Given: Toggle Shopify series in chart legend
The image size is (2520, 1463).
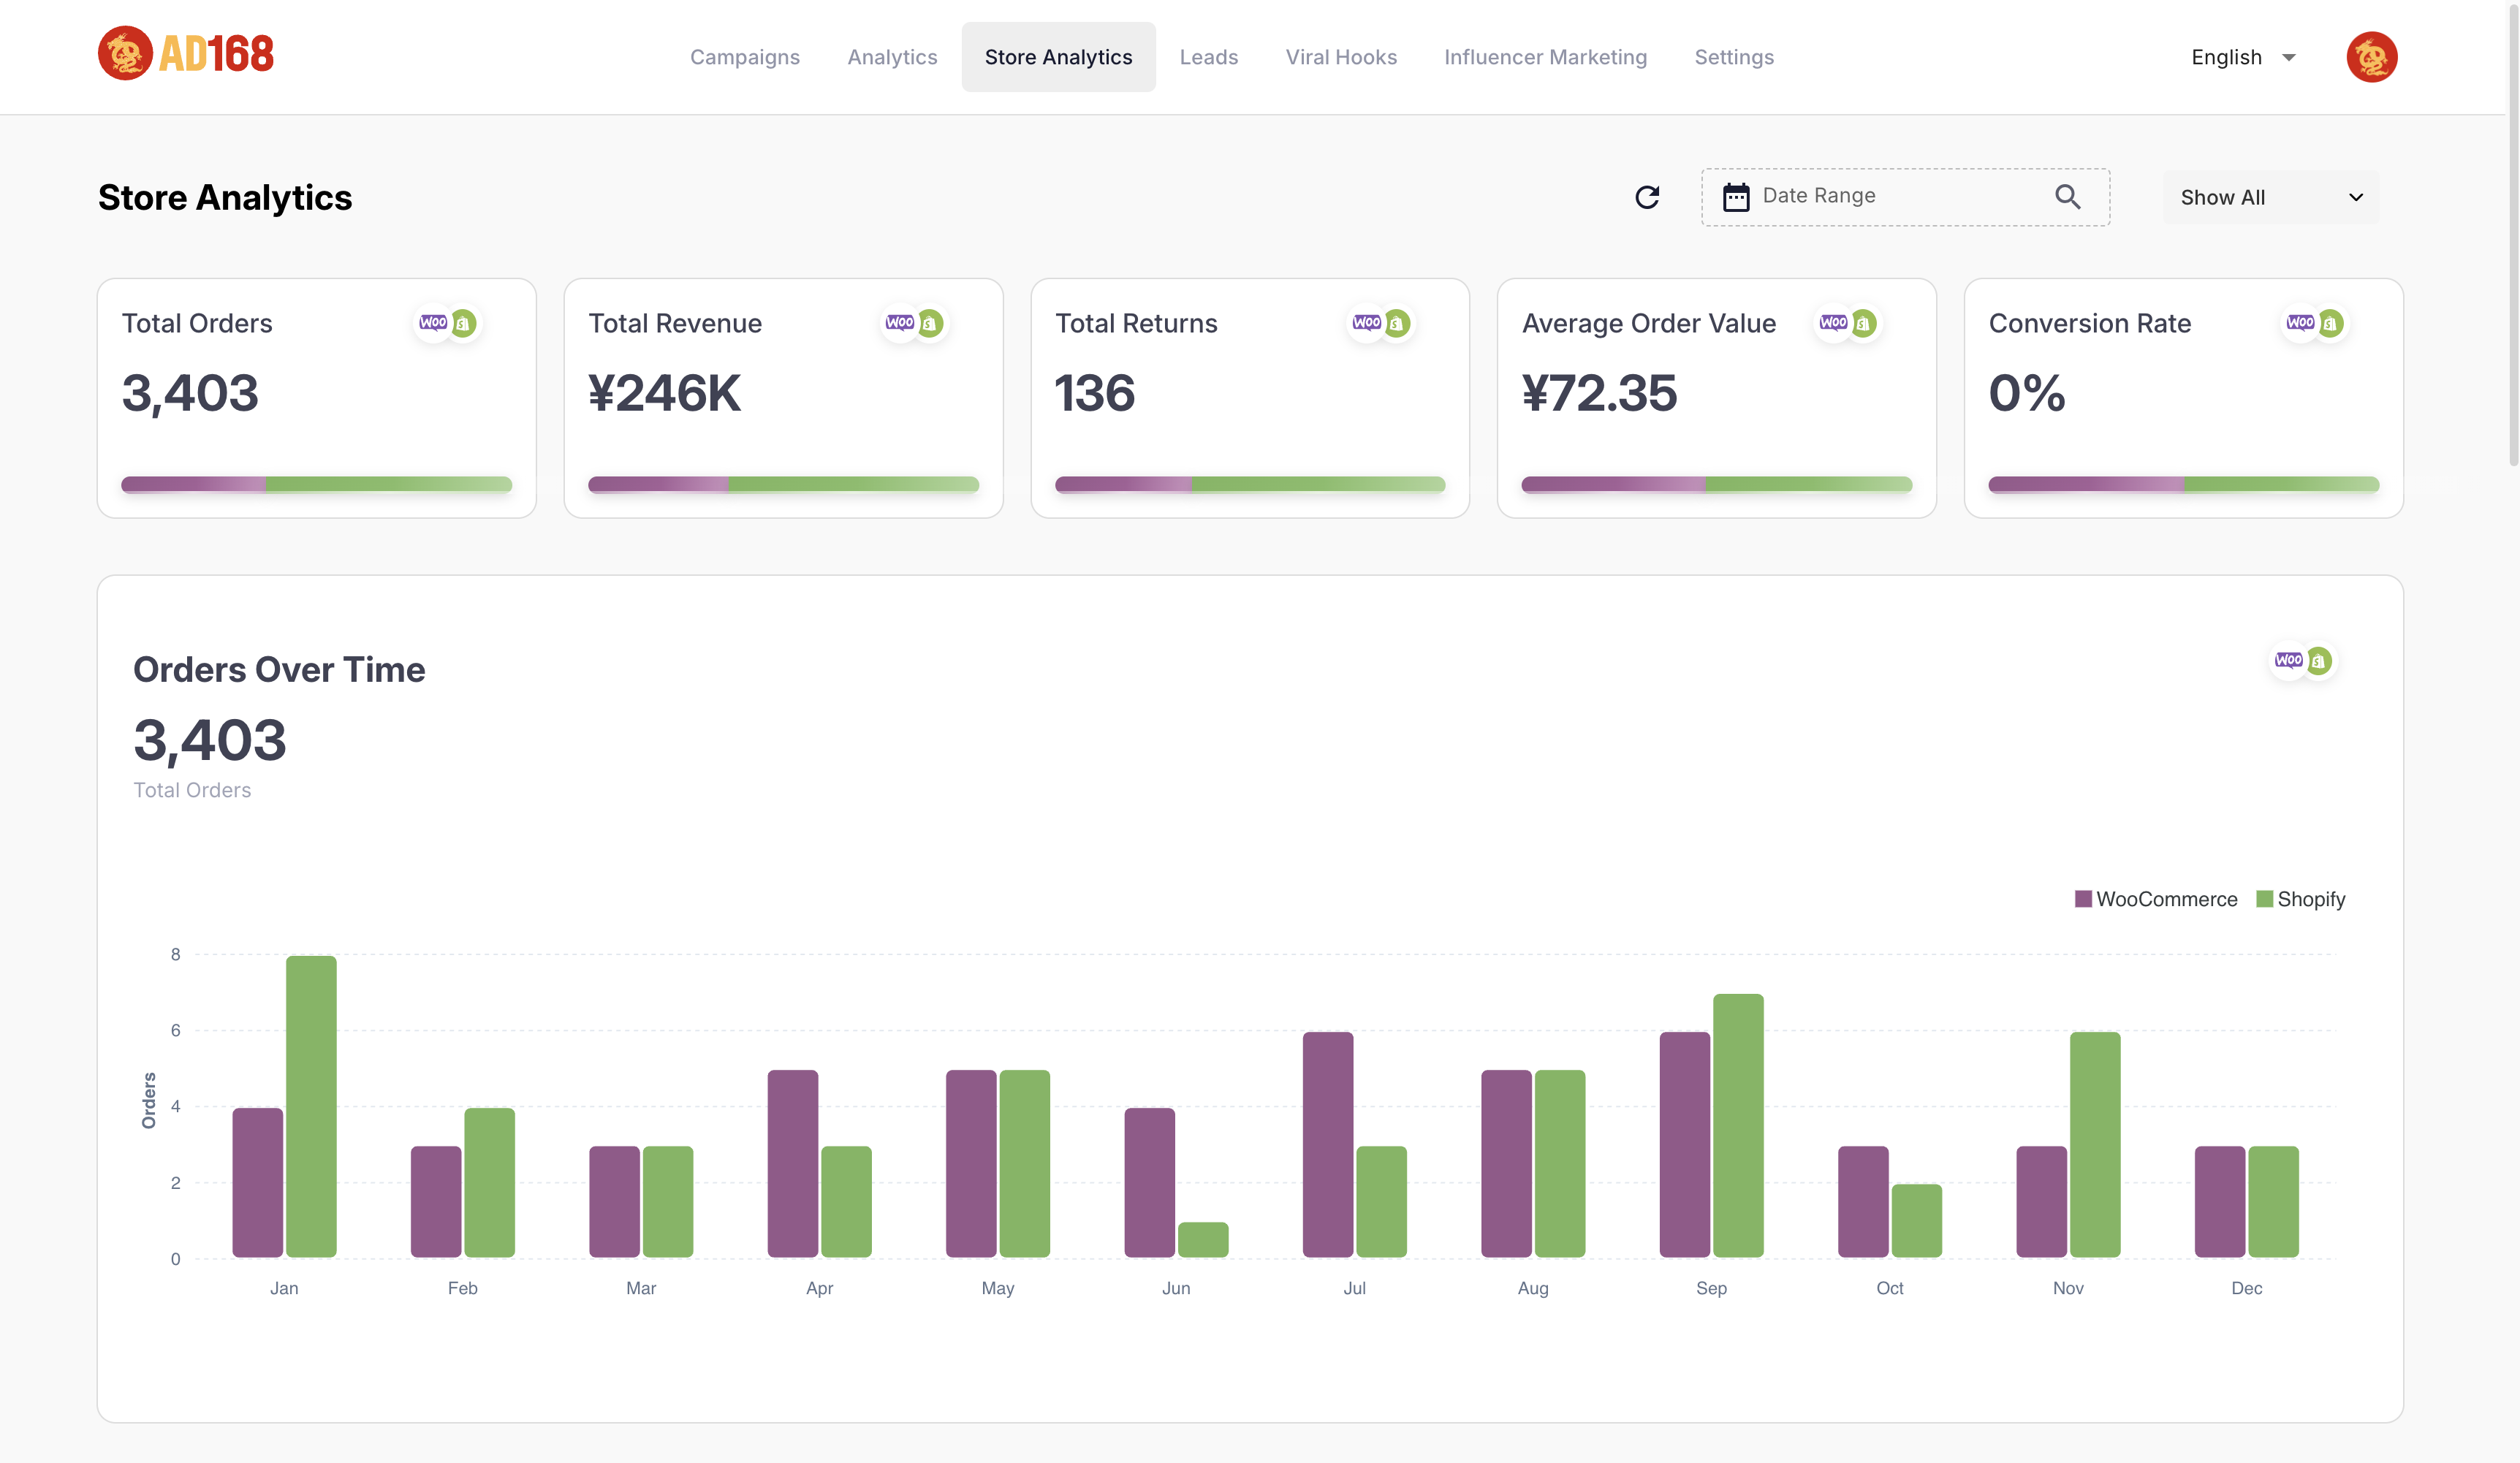Looking at the screenshot, I should [2300, 899].
